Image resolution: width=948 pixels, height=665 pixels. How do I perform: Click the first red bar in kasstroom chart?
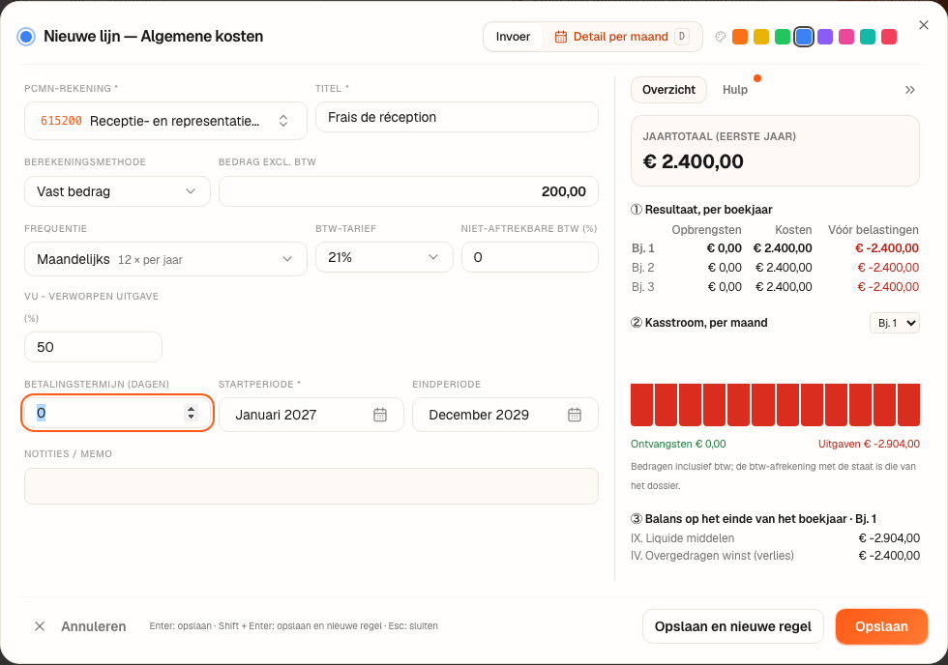641,405
